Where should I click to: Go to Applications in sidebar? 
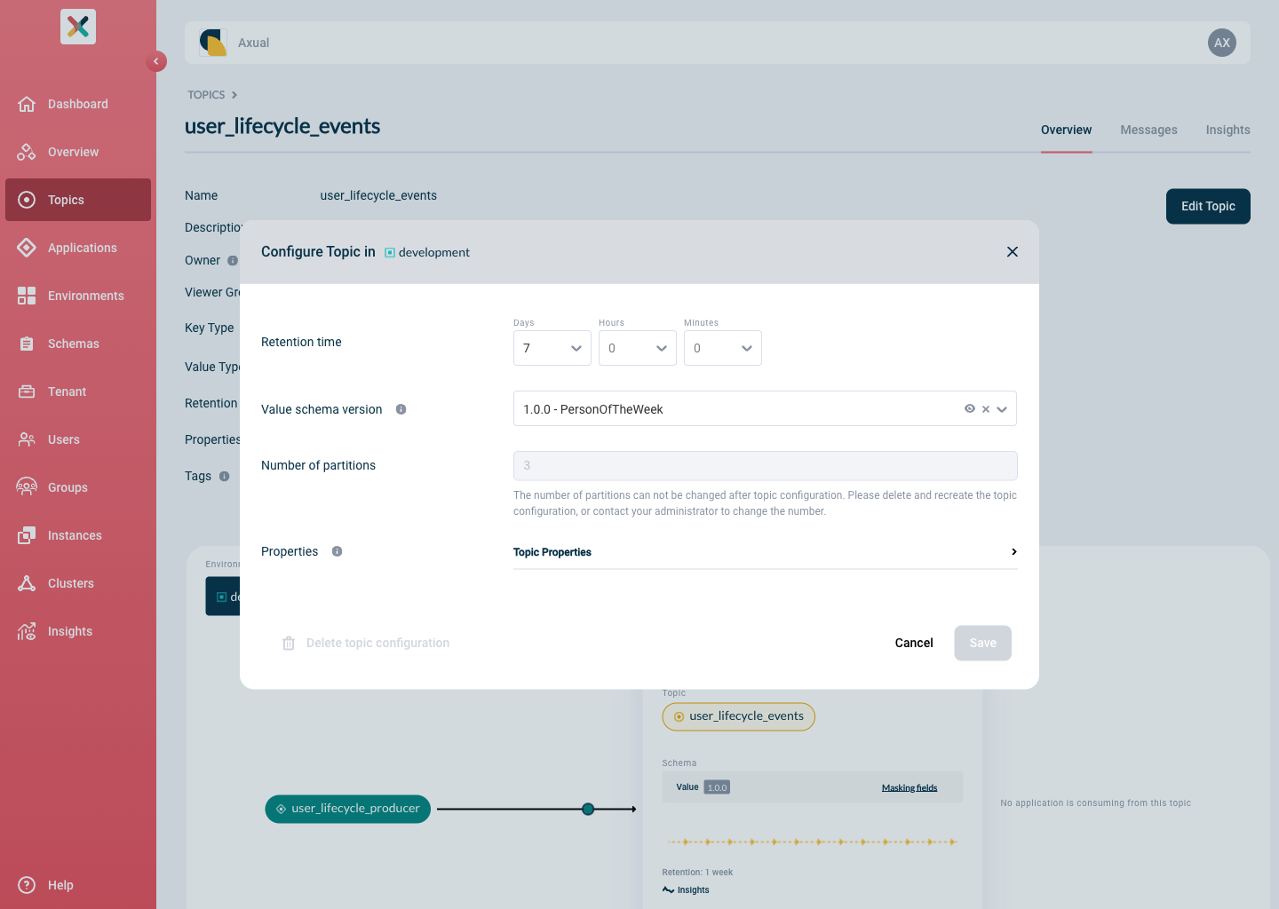(x=78, y=248)
